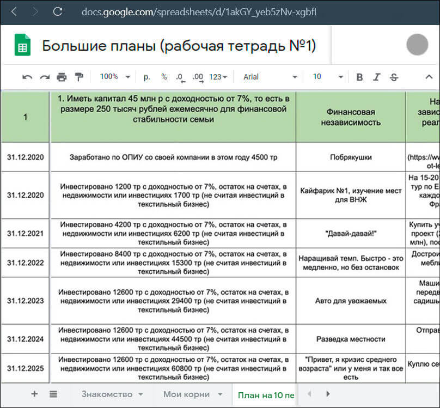
Task: Open Google Sheets home via green icon
Action: (x=22, y=45)
